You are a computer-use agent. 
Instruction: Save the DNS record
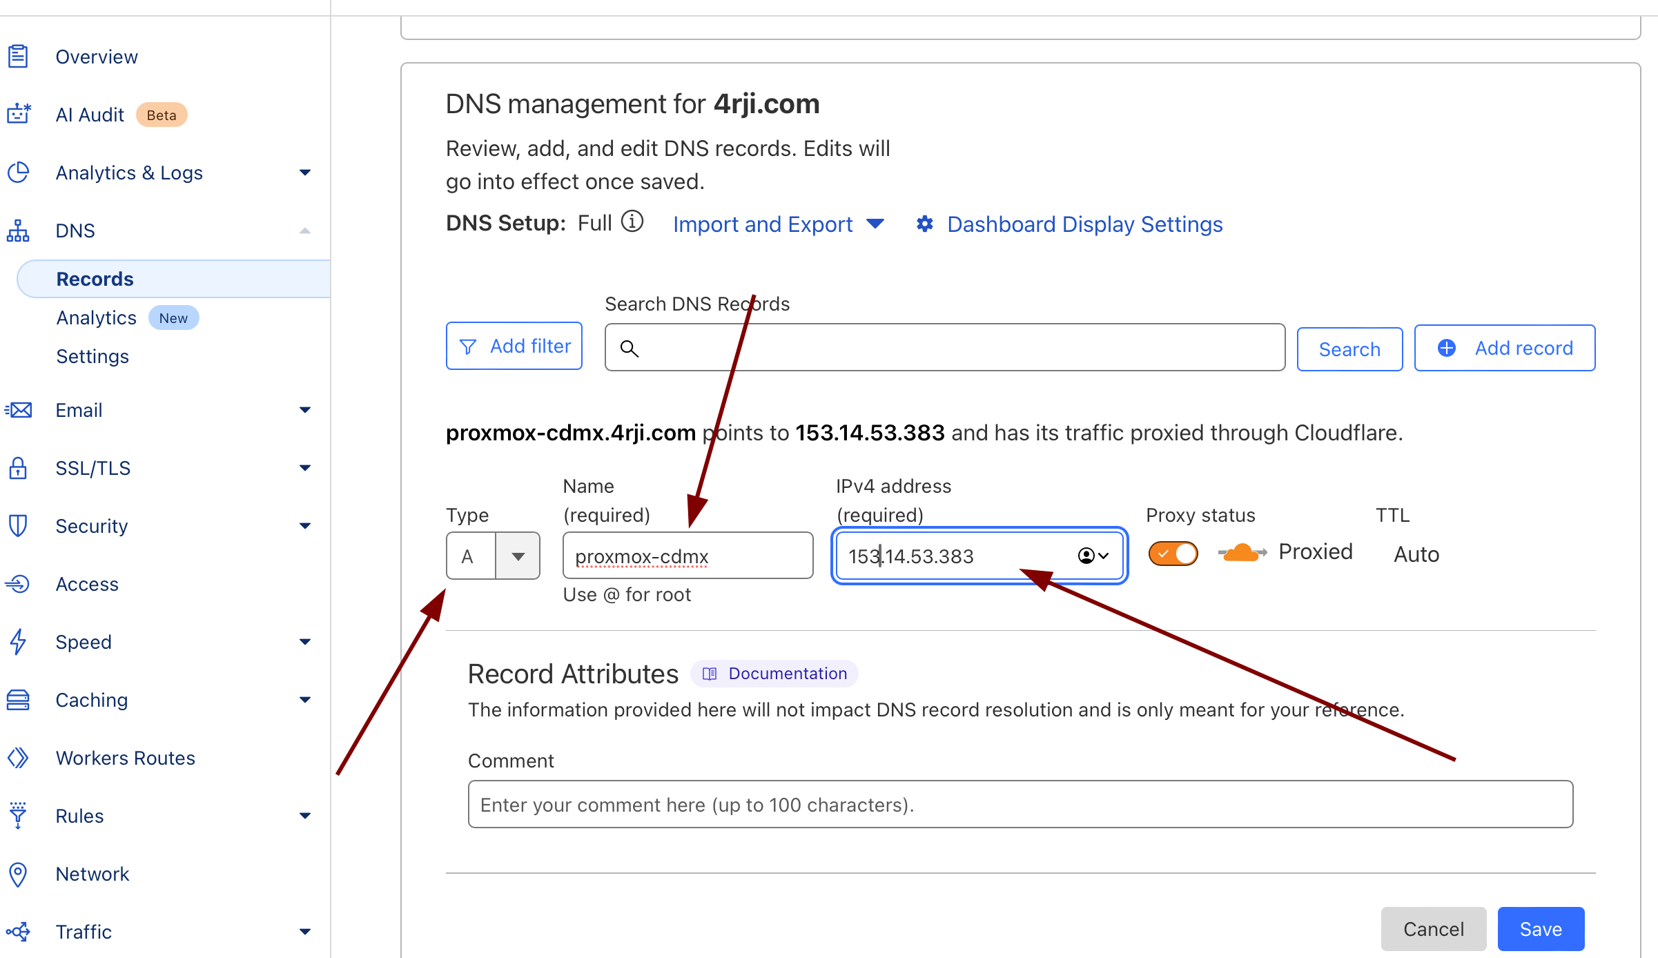[1540, 929]
